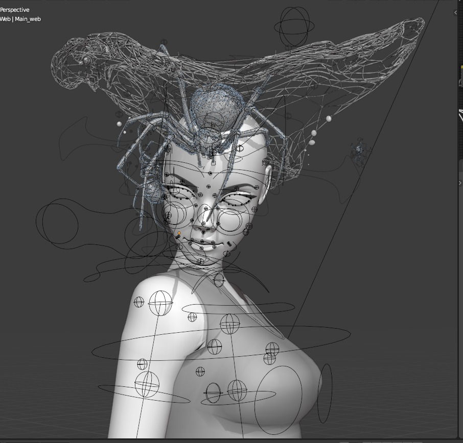Click the 'Perspective' view label text
The width and height of the screenshot is (463, 443).
click(14, 10)
